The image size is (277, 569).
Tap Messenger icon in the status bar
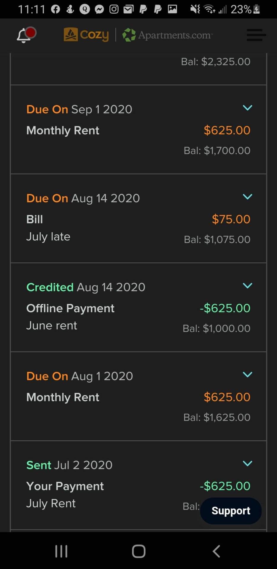[x=99, y=9]
